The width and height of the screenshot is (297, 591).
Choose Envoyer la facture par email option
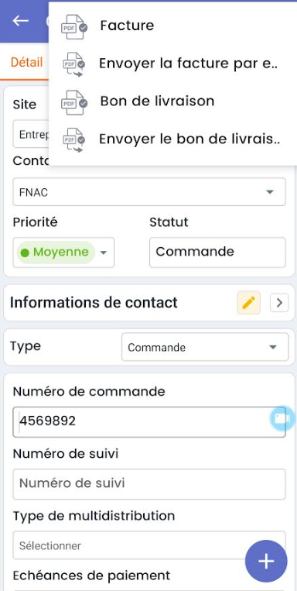(188, 64)
